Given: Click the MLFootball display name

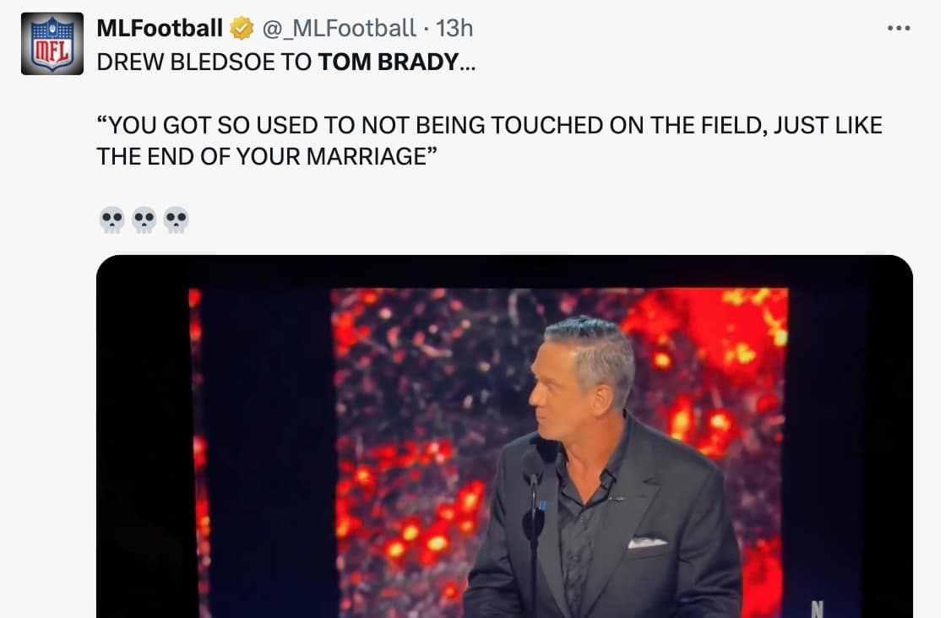Looking at the screenshot, I should pos(160,29).
